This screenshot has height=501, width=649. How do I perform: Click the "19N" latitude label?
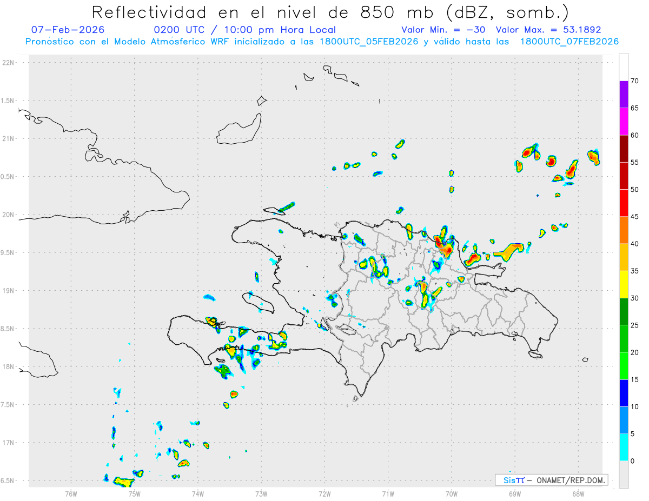[9, 291]
